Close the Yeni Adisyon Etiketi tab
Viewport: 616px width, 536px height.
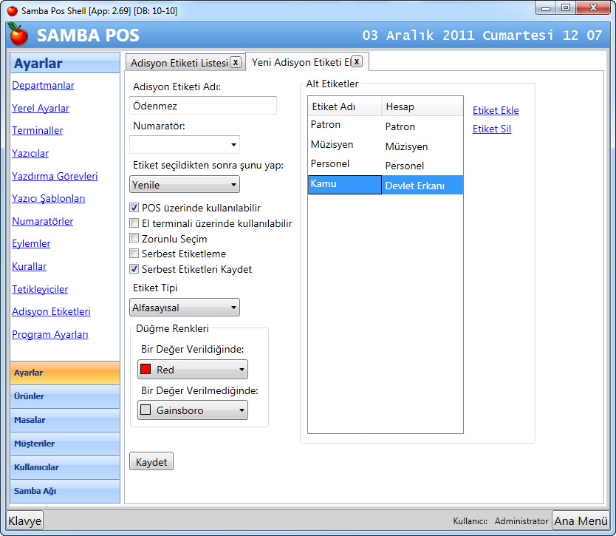356,62
